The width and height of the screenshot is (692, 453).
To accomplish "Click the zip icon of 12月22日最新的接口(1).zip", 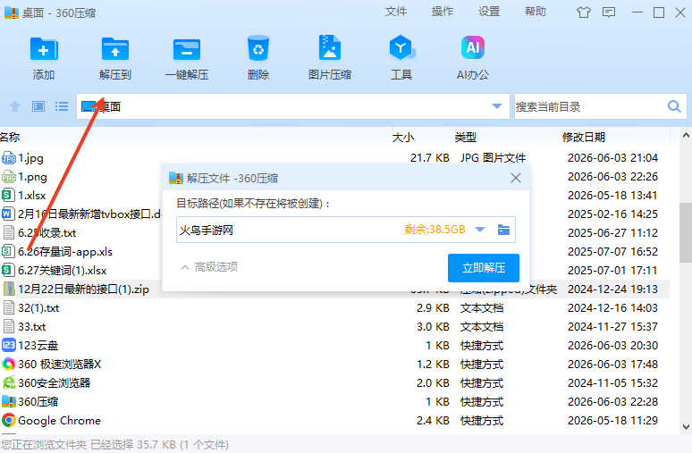I will tap(8, 289).
